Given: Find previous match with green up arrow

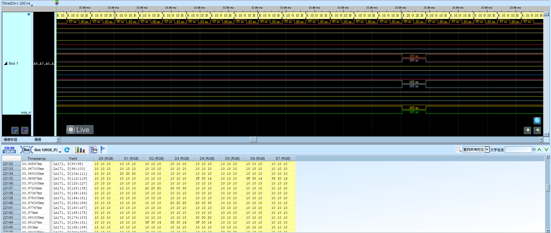Looking at the screenshot, I should pos(539,149).
